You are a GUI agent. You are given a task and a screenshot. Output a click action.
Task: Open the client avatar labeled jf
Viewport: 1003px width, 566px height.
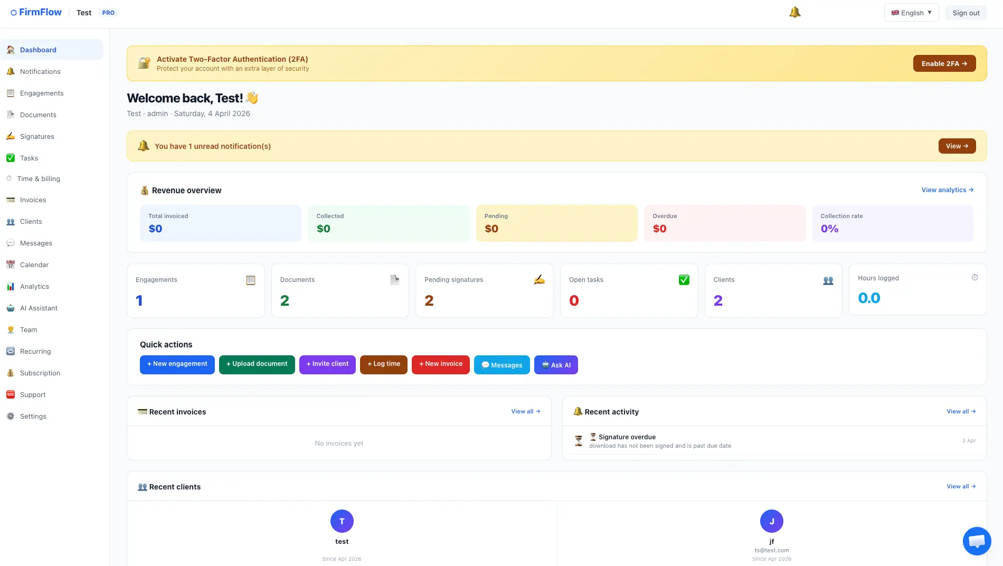pyautogui.click(x=771, y=521)
